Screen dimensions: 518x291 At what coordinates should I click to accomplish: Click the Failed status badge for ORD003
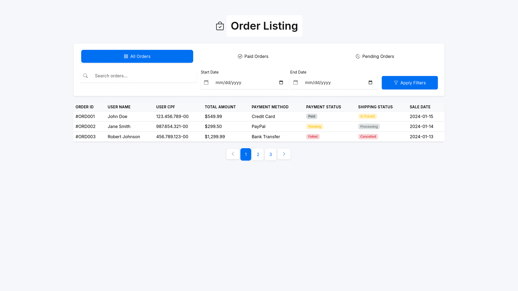(x=313, y=137)
